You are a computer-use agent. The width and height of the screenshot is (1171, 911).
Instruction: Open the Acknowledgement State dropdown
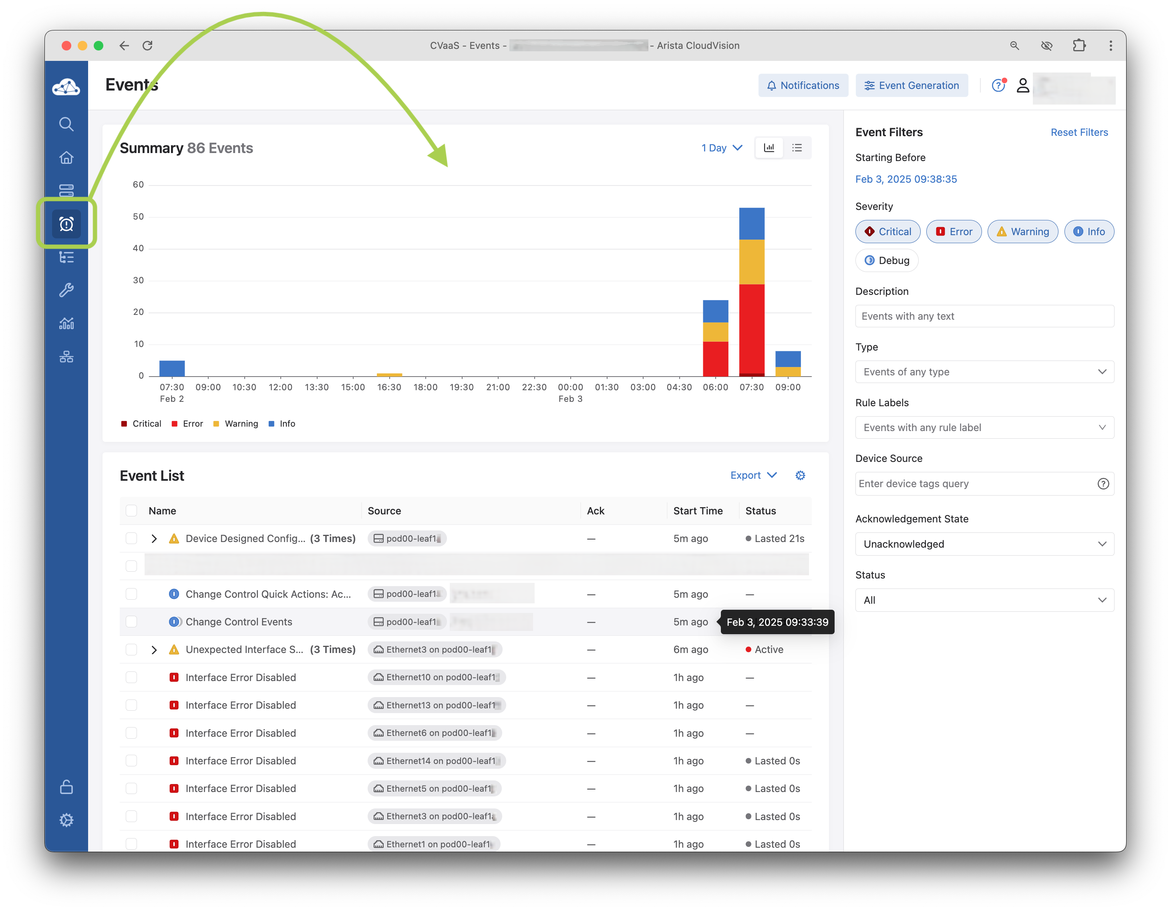tap(984, 544)
